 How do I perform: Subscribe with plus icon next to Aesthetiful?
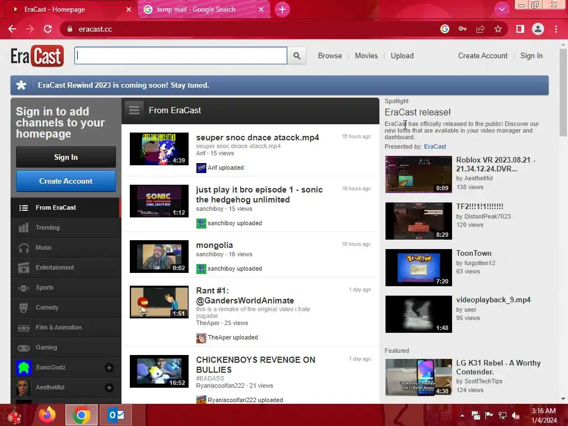pyautogui.click(x=109, y=388)
